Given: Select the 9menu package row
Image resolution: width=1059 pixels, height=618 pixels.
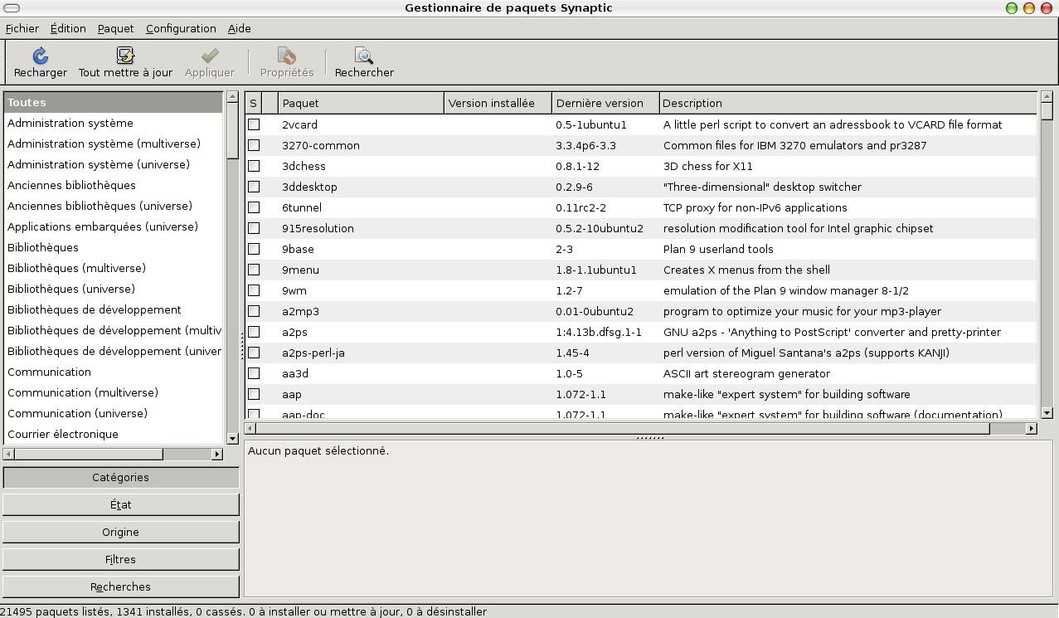Looking at the screenshot, I should (x=641, y=270).
